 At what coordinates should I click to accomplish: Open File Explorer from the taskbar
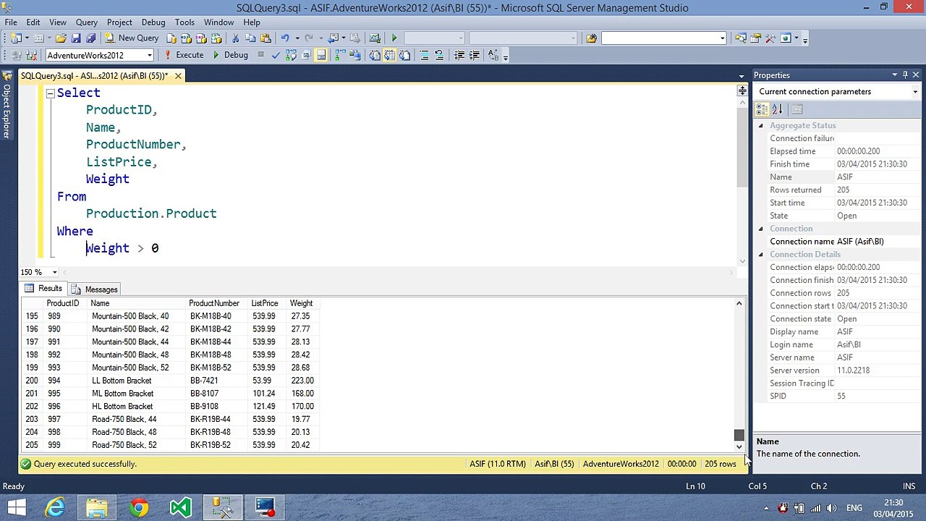(x=97, y=507)
